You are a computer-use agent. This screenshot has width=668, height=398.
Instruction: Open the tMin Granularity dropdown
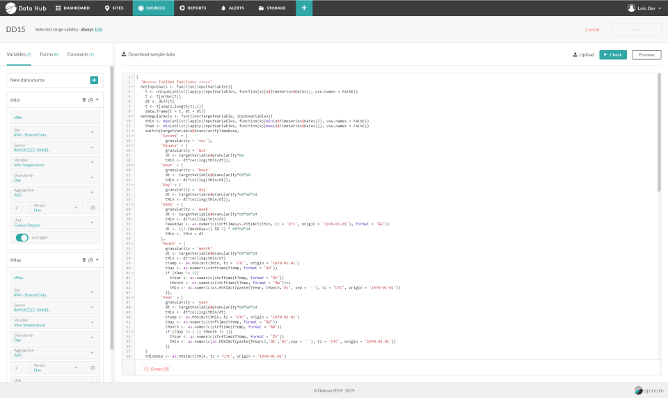(55, 177)
